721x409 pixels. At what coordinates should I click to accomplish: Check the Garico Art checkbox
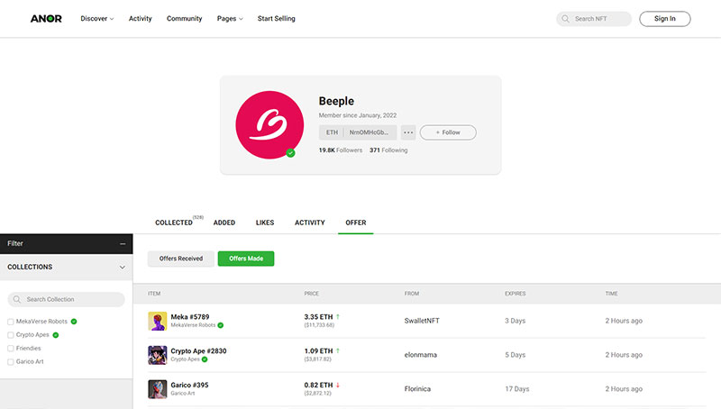click(x=11, y=361)
